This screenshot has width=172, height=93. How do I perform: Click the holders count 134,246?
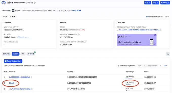click(x=7, y=37)
